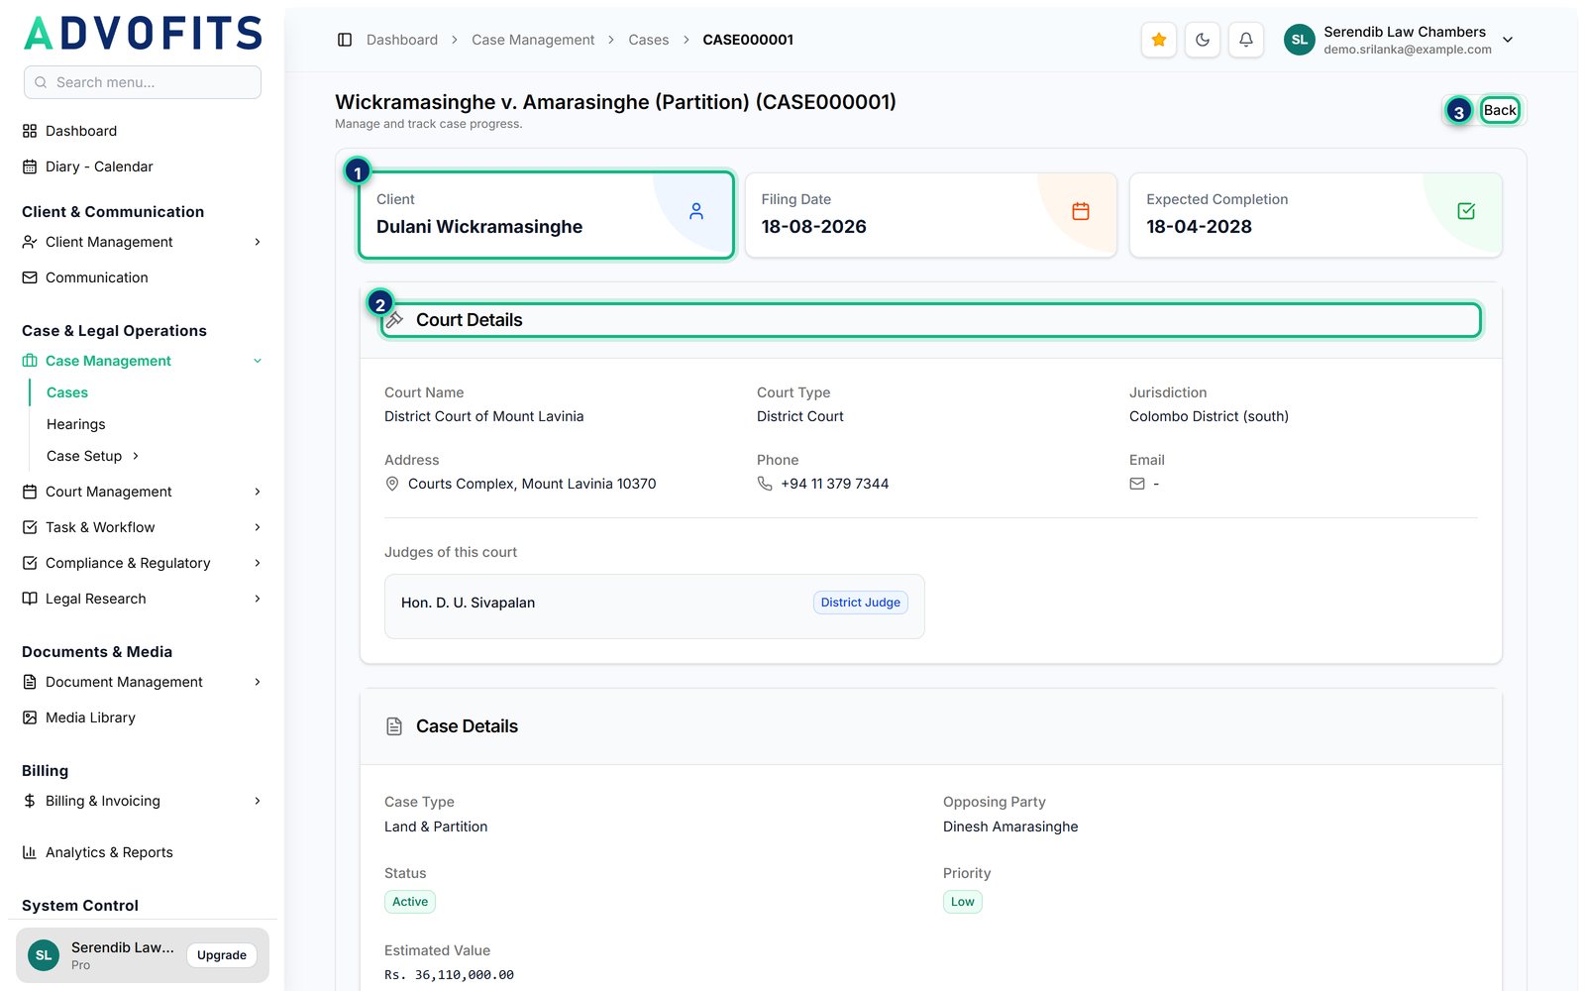1585x991 pixels.
Task: Click the Expected Completion check icon
Action: coord(1466,211)
